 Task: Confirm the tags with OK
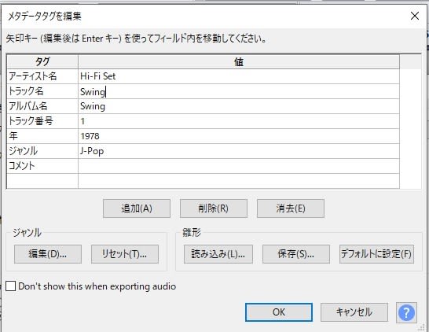pos(279,312)
